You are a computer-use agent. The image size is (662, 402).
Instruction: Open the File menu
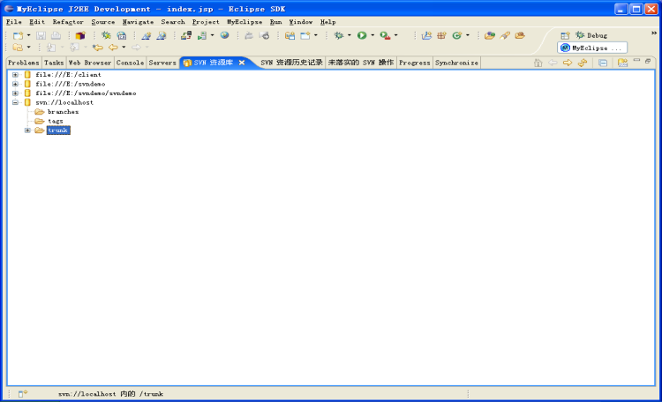(13, 22)
